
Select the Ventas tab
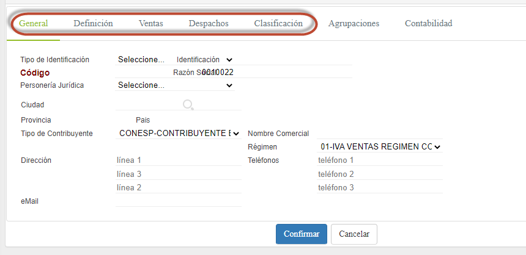click(x=150, y=24)
